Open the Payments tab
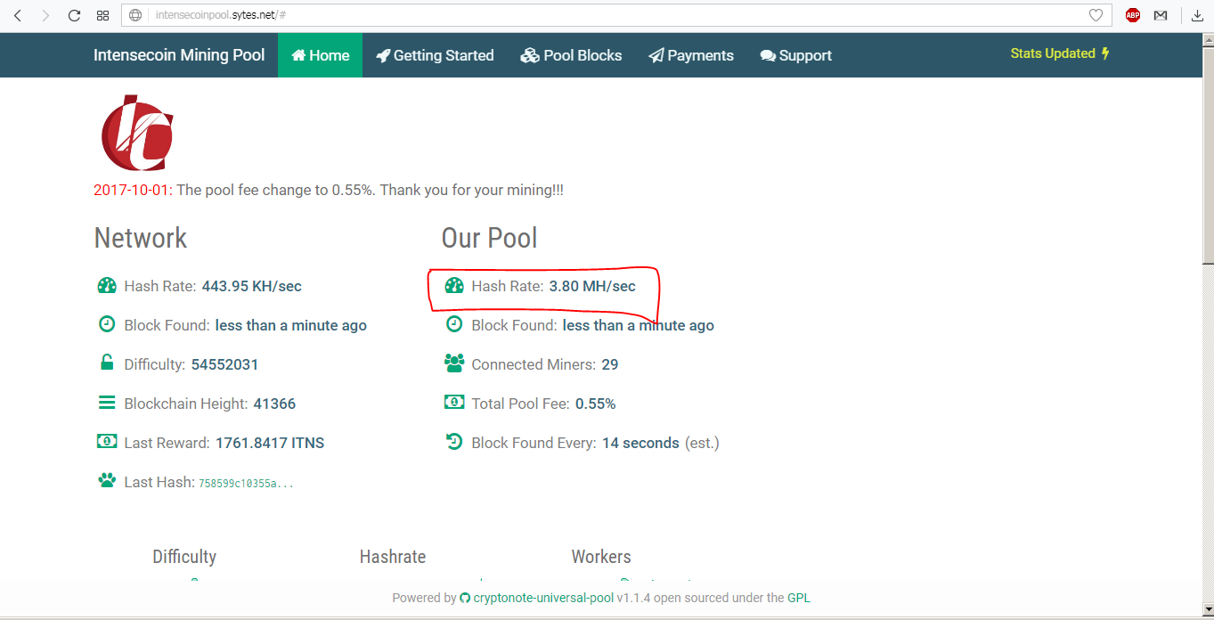Viewport: 1214px width, 620px height. pos(691,55)
